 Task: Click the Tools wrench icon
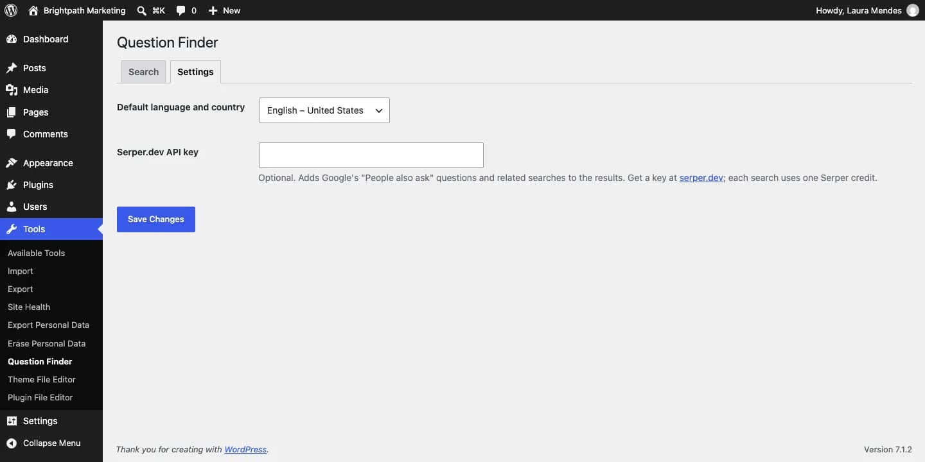coord(12,229)
